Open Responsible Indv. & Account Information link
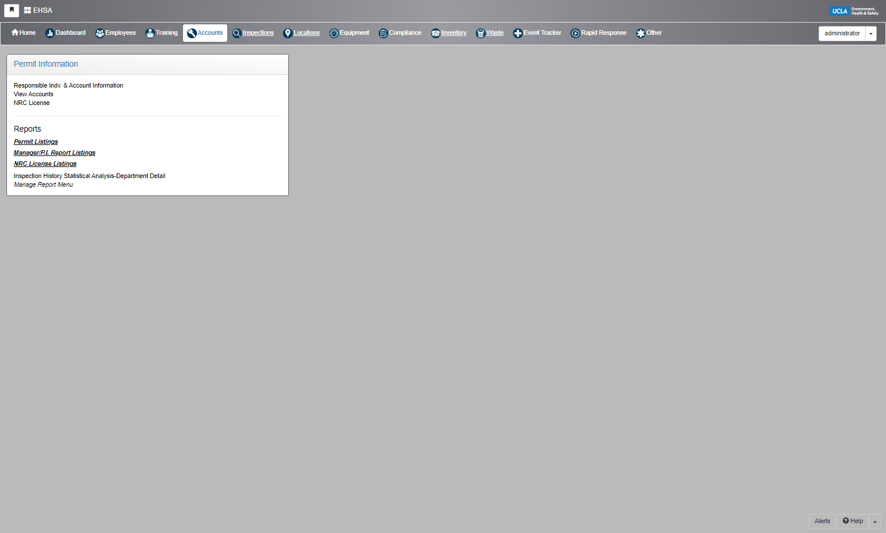 pyautogui.click(x=69, y=85)
